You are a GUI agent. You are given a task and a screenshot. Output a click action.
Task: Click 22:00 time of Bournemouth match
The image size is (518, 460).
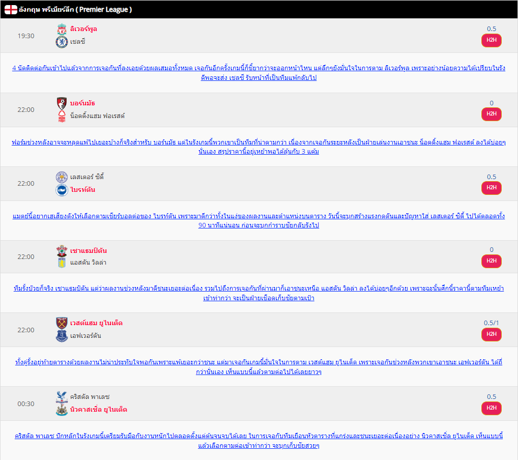pos(26,110)
